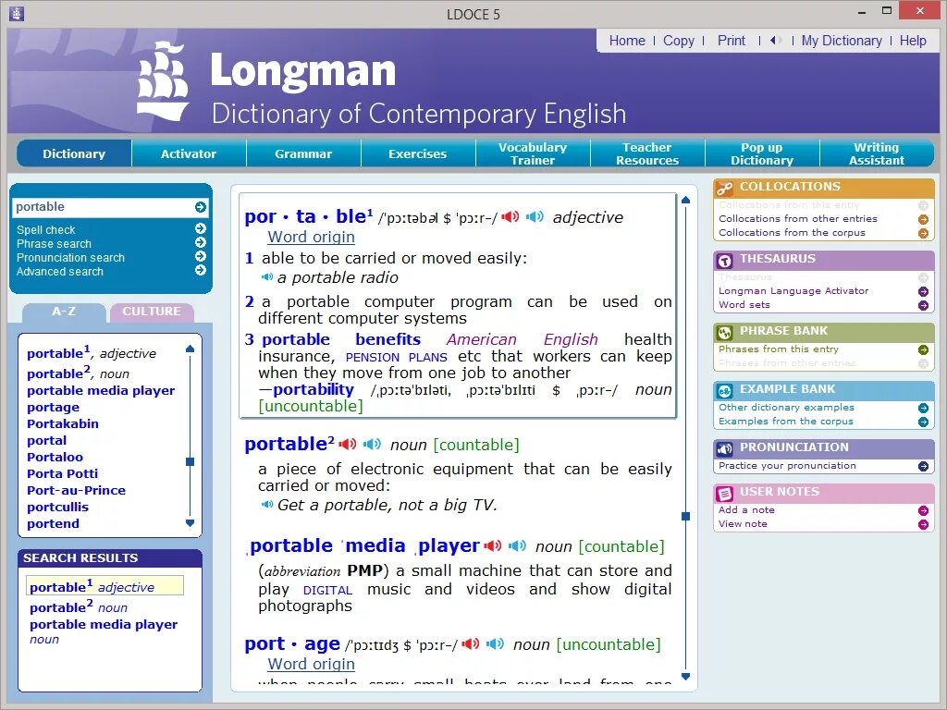Viewport: 947px width, 710px height.
Task: Switch to the CULTURE tab
Action: coord(152,312)
